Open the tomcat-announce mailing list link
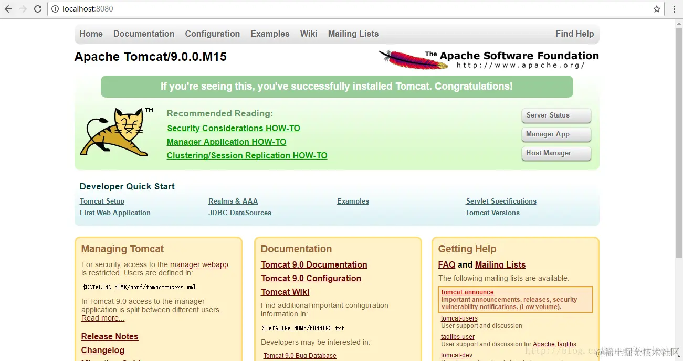Screen dimensions: 683x361 coord(467,292)
